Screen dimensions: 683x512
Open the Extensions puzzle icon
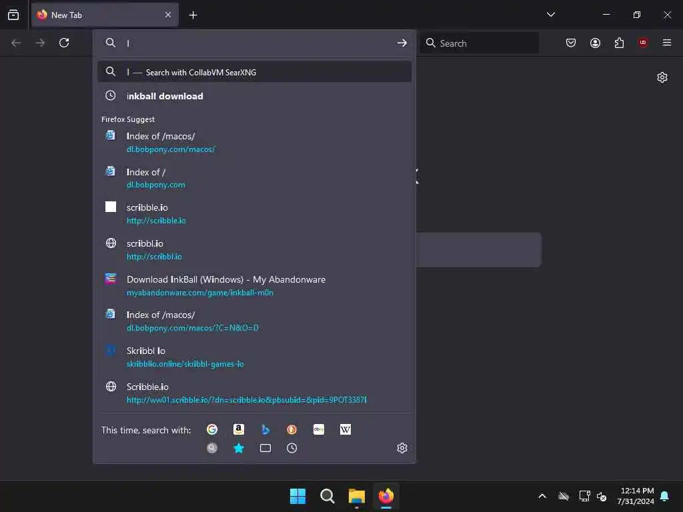click(x=619, y=43)
